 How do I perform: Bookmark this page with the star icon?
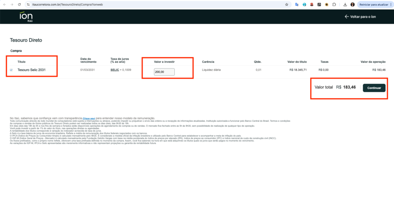coord(287,4)
